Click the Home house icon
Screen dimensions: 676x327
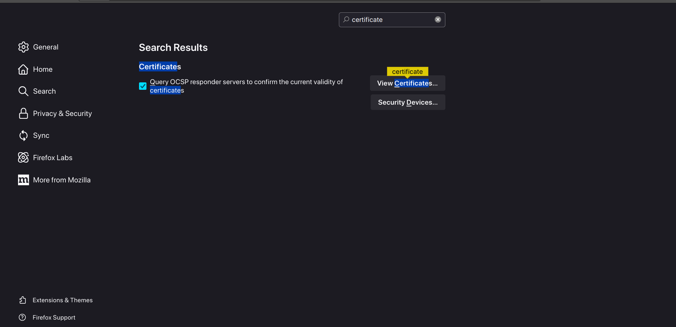[23, 69]
